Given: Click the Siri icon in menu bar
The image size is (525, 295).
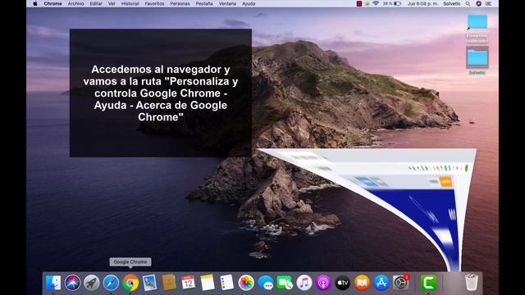Looking at the screenshot, I should coord(478,3).
